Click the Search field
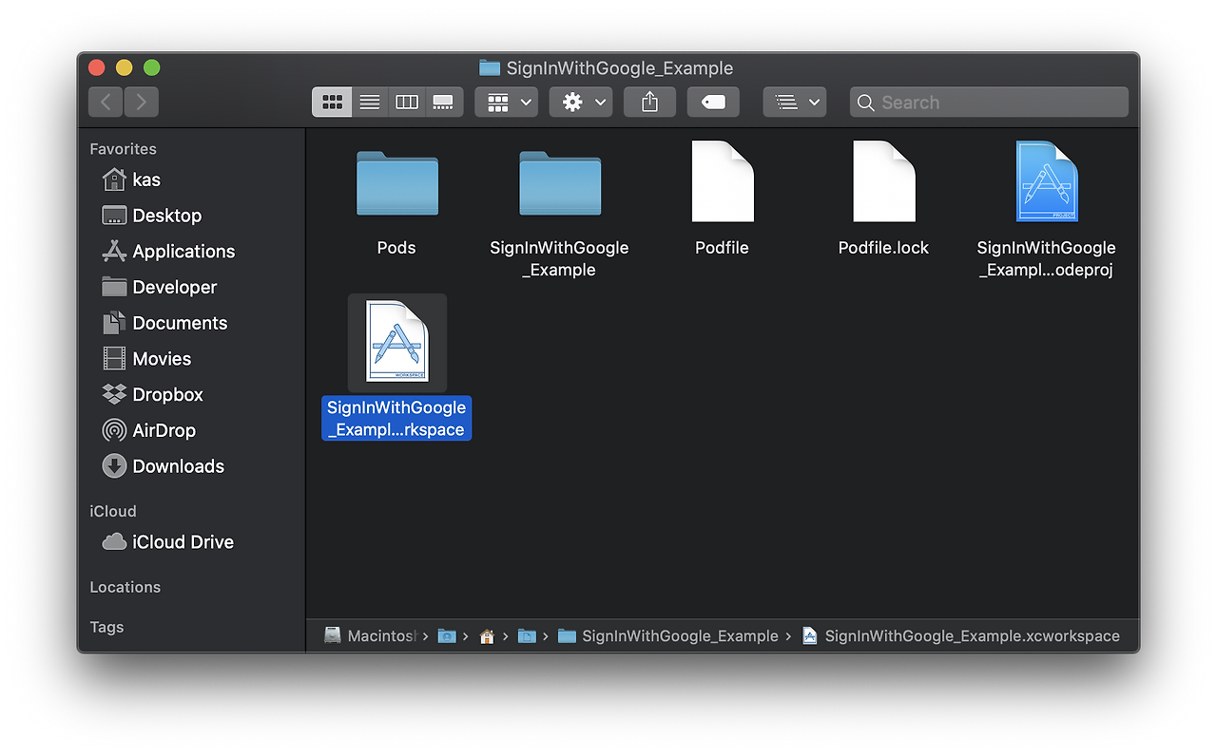This screenshot has height=755, width=1217. [x=989, y=102]
